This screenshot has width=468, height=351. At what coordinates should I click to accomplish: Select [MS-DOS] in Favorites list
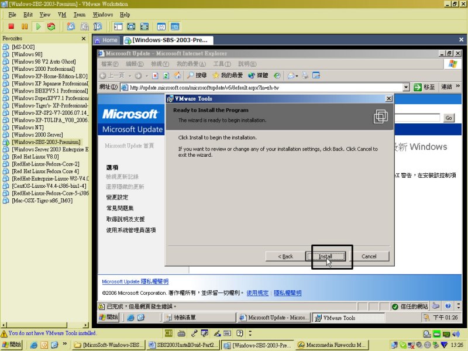coord(23,47)
